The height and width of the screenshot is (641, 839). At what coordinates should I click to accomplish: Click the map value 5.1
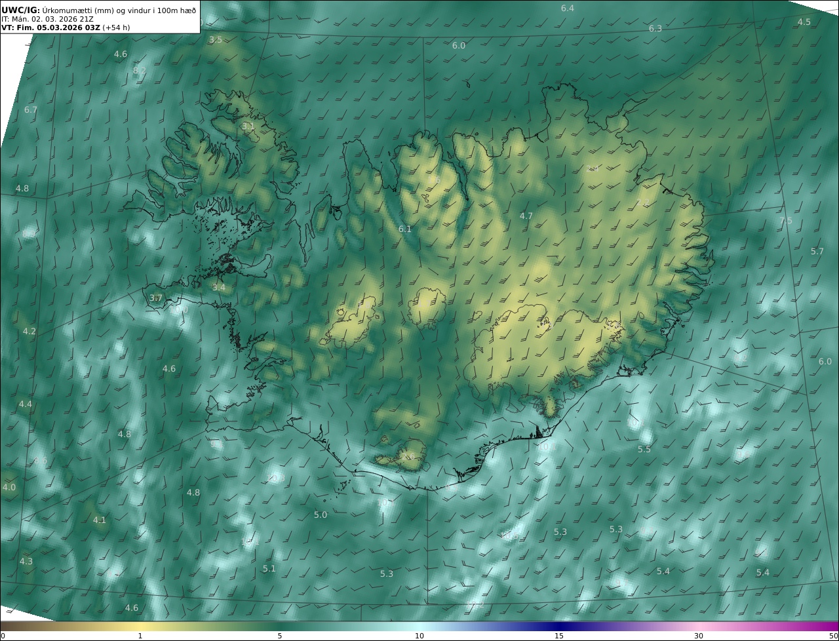point(269,568)
